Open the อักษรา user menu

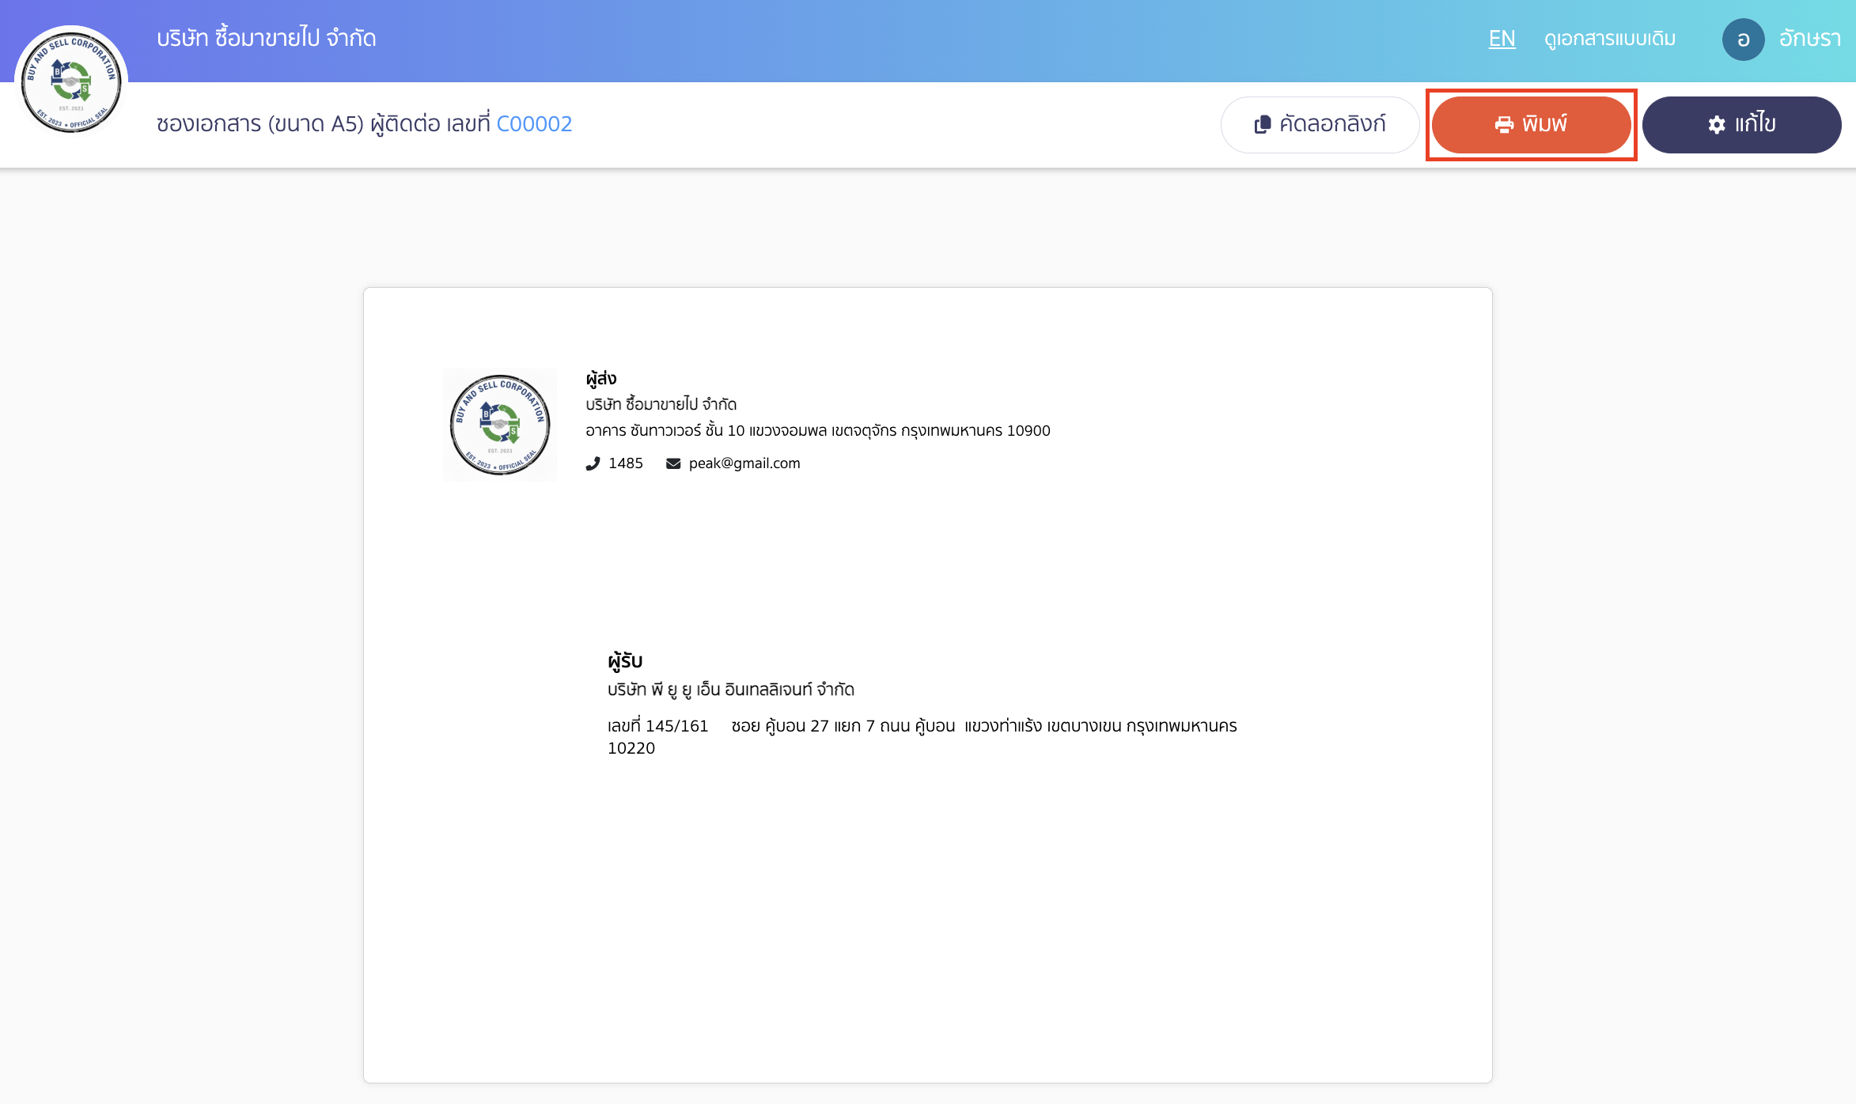(x=1809, y=39)
